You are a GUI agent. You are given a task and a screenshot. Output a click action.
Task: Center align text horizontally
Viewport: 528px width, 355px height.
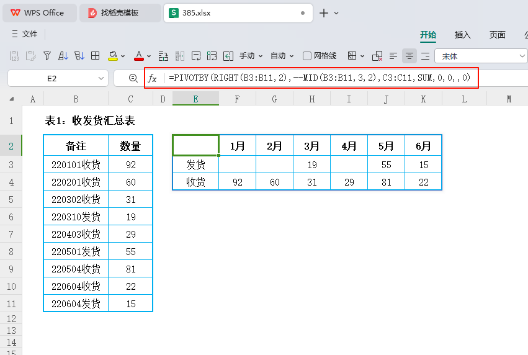(x=409, y=56)
